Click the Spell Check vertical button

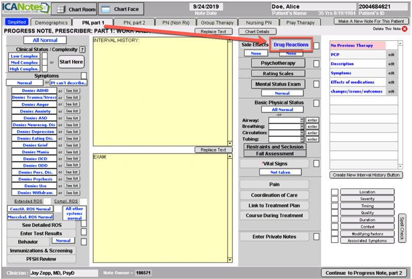pyautogui.click(x=402, y=228)
